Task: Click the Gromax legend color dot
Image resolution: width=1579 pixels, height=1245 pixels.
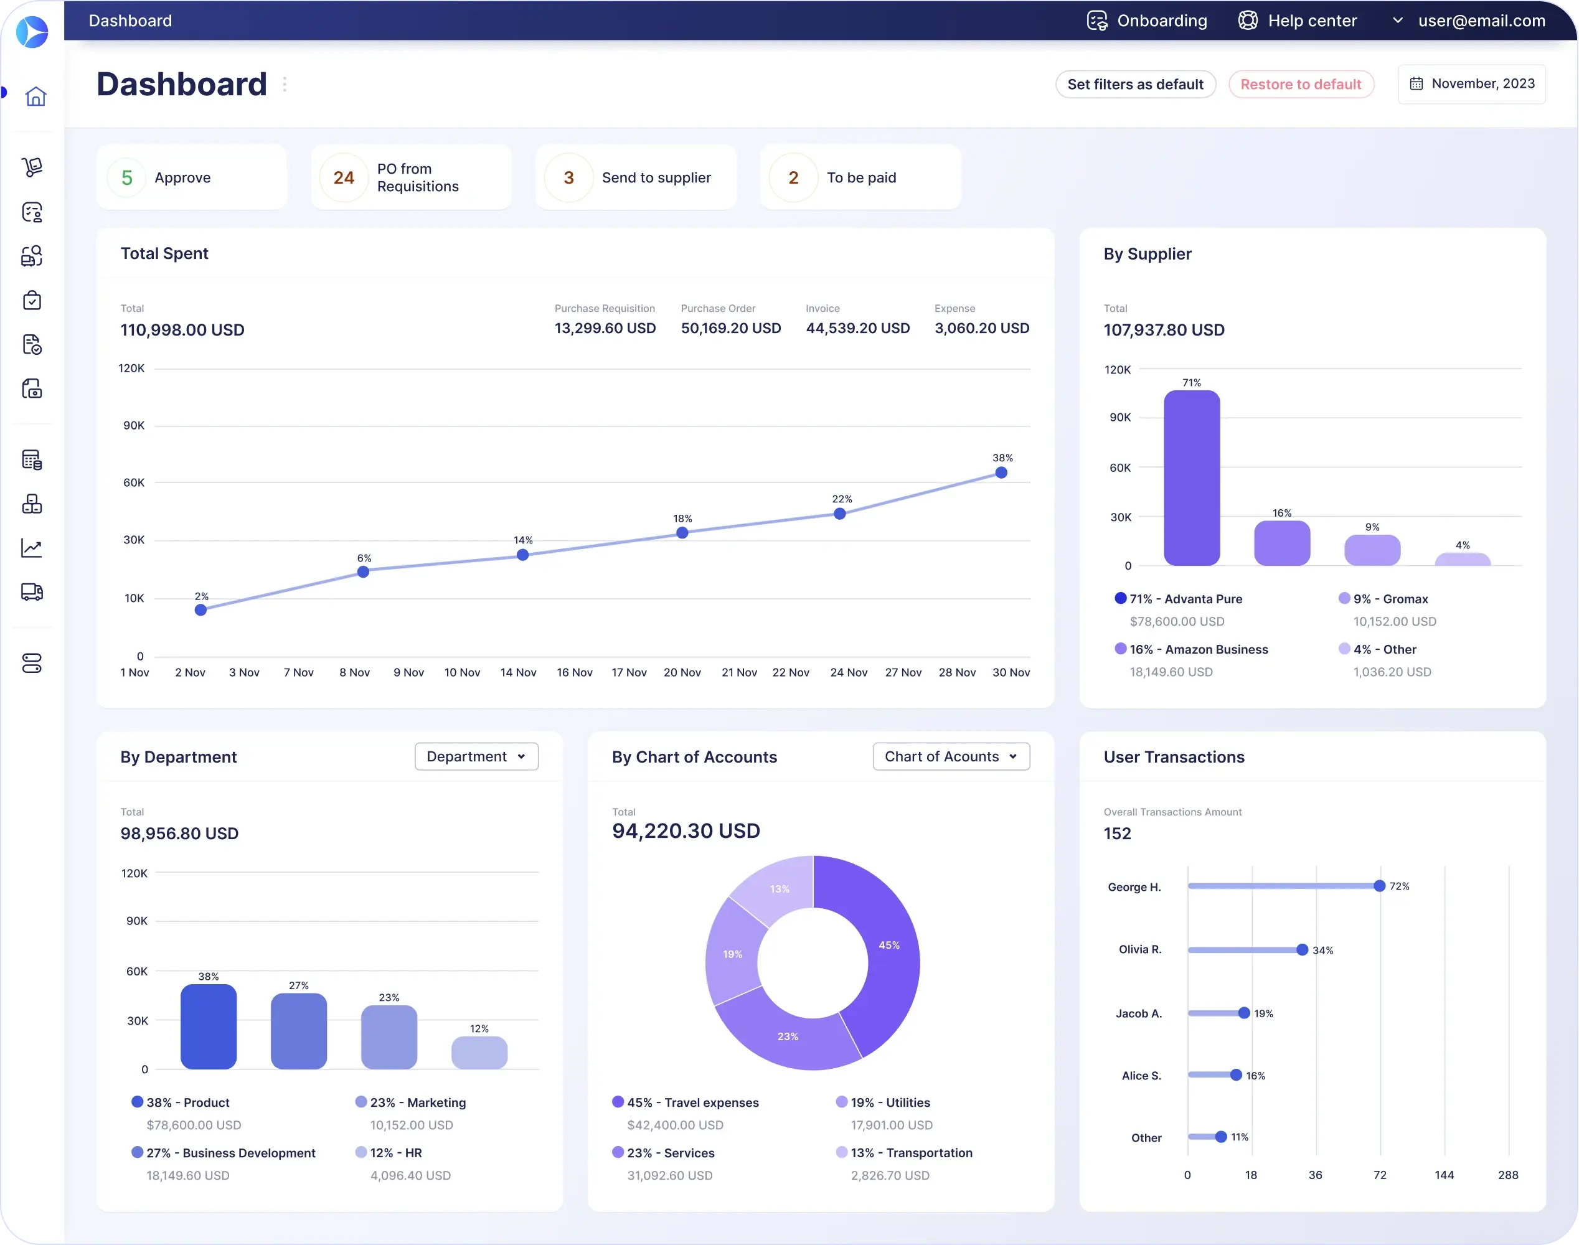Action: point(1345,598)
